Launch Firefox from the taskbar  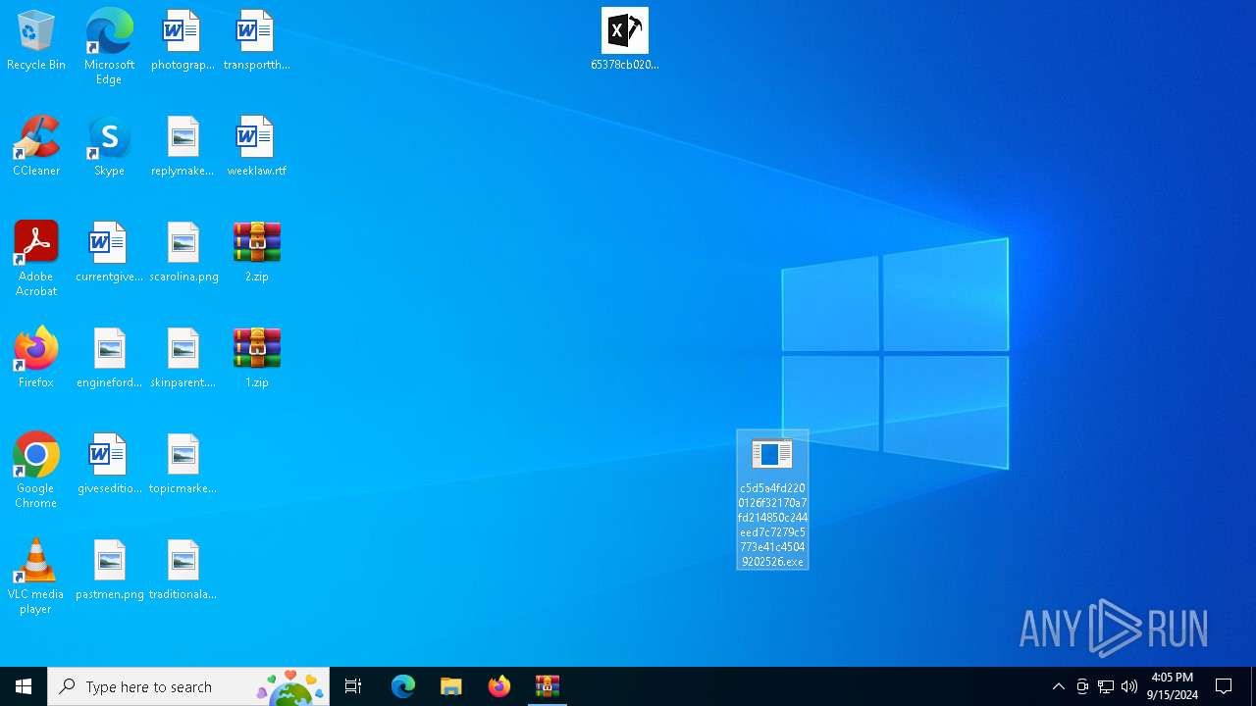(x=499, y=686)
